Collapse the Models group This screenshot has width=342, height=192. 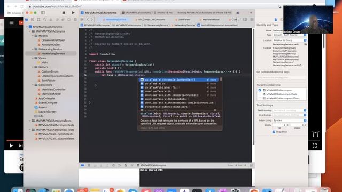33,36
